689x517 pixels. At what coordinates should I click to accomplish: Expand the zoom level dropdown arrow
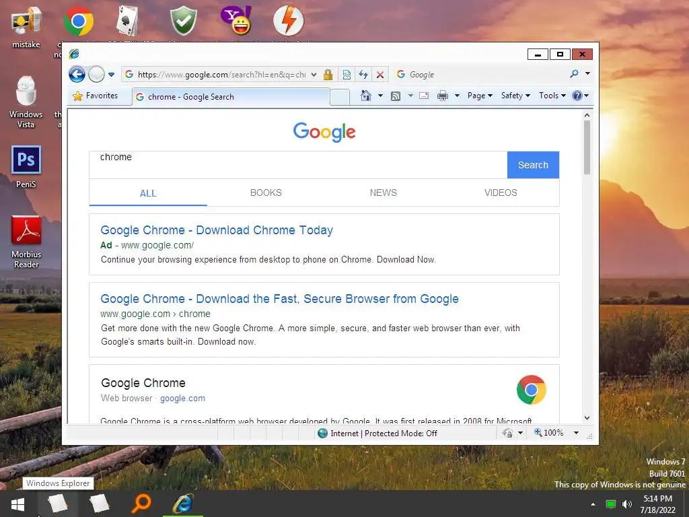576,433
